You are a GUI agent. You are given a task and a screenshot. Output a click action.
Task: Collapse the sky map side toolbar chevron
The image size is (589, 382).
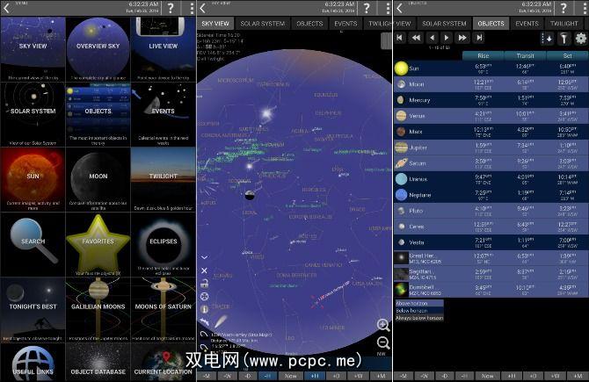pyautogui.click(x=204, y=257)
